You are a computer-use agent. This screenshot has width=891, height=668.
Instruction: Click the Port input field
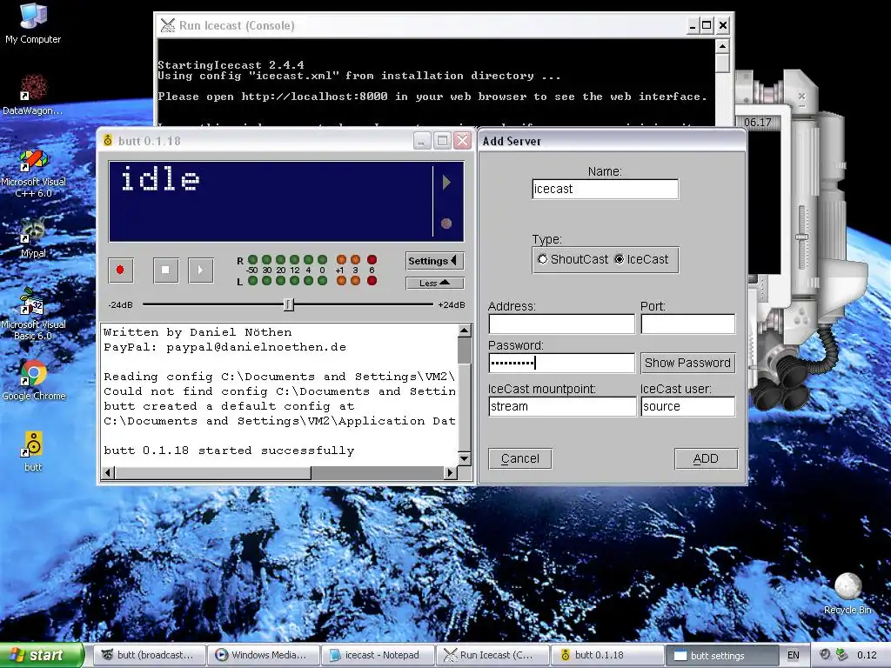pyautogui.click(x=687, y=324)
